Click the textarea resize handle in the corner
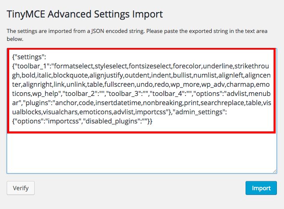284x209 pixels. (x=274, y=171)
